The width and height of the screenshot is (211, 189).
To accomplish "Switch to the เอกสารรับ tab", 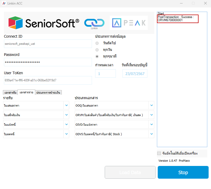I will pyautogui.click(x=10, y=93).
